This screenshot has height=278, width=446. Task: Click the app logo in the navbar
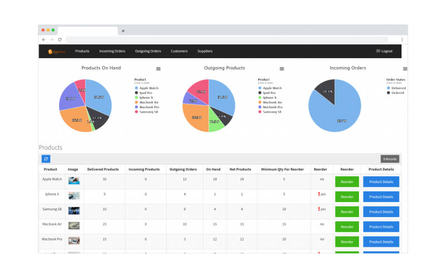point(56,51)
